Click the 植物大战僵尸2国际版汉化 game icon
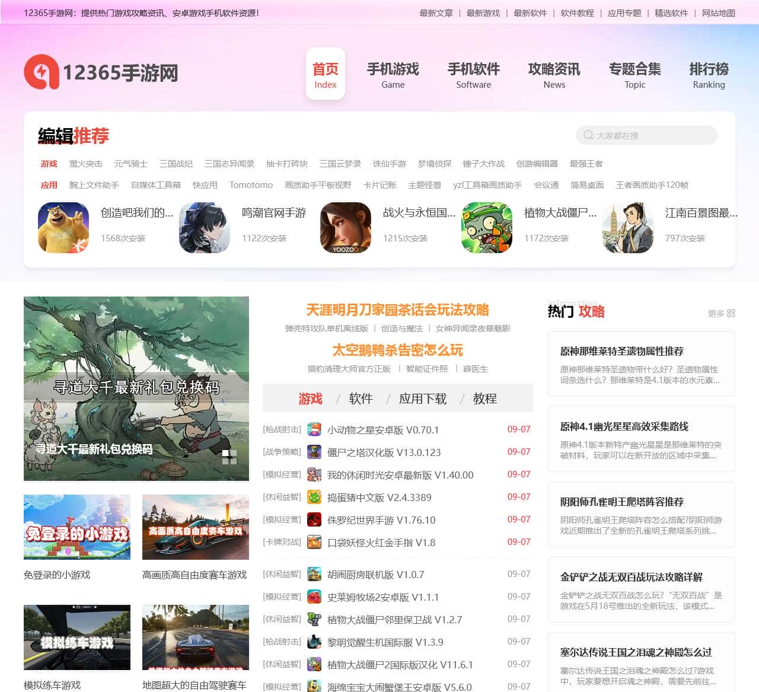The width and height of the screenshot is (759, 692). [314, 664]
